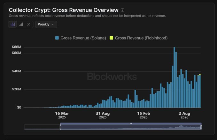The height and width of the screenshot is (140, 217).
Task: Open the Weekly interval dropdown
Action: 46,24
